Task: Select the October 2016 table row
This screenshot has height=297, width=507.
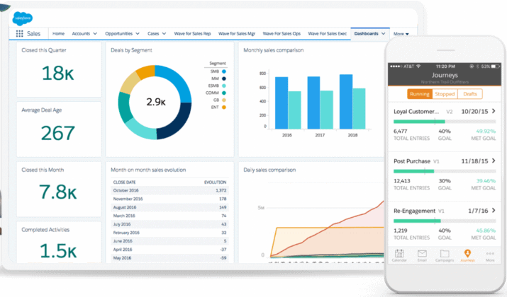Action: point(169,190)
